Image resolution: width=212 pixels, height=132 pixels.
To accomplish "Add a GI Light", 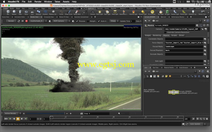I will (167, 12).
